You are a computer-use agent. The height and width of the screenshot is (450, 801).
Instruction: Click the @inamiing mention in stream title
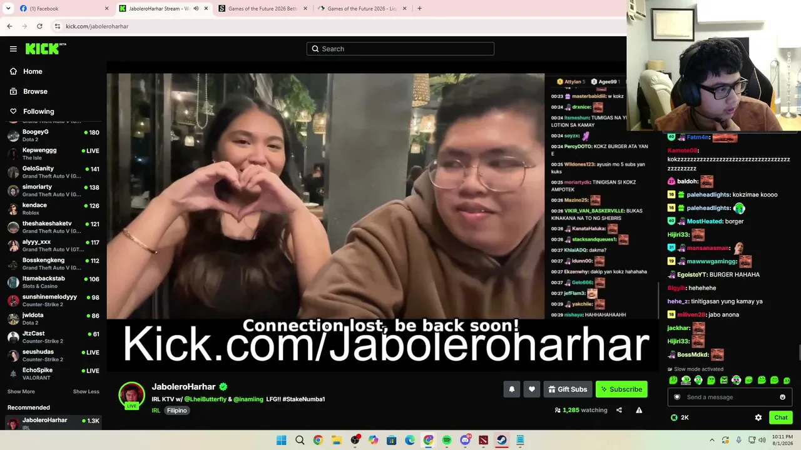pyautogui.click(x=248, y=399)
